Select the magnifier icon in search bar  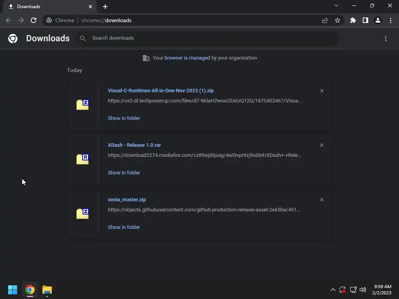[83, 39]
